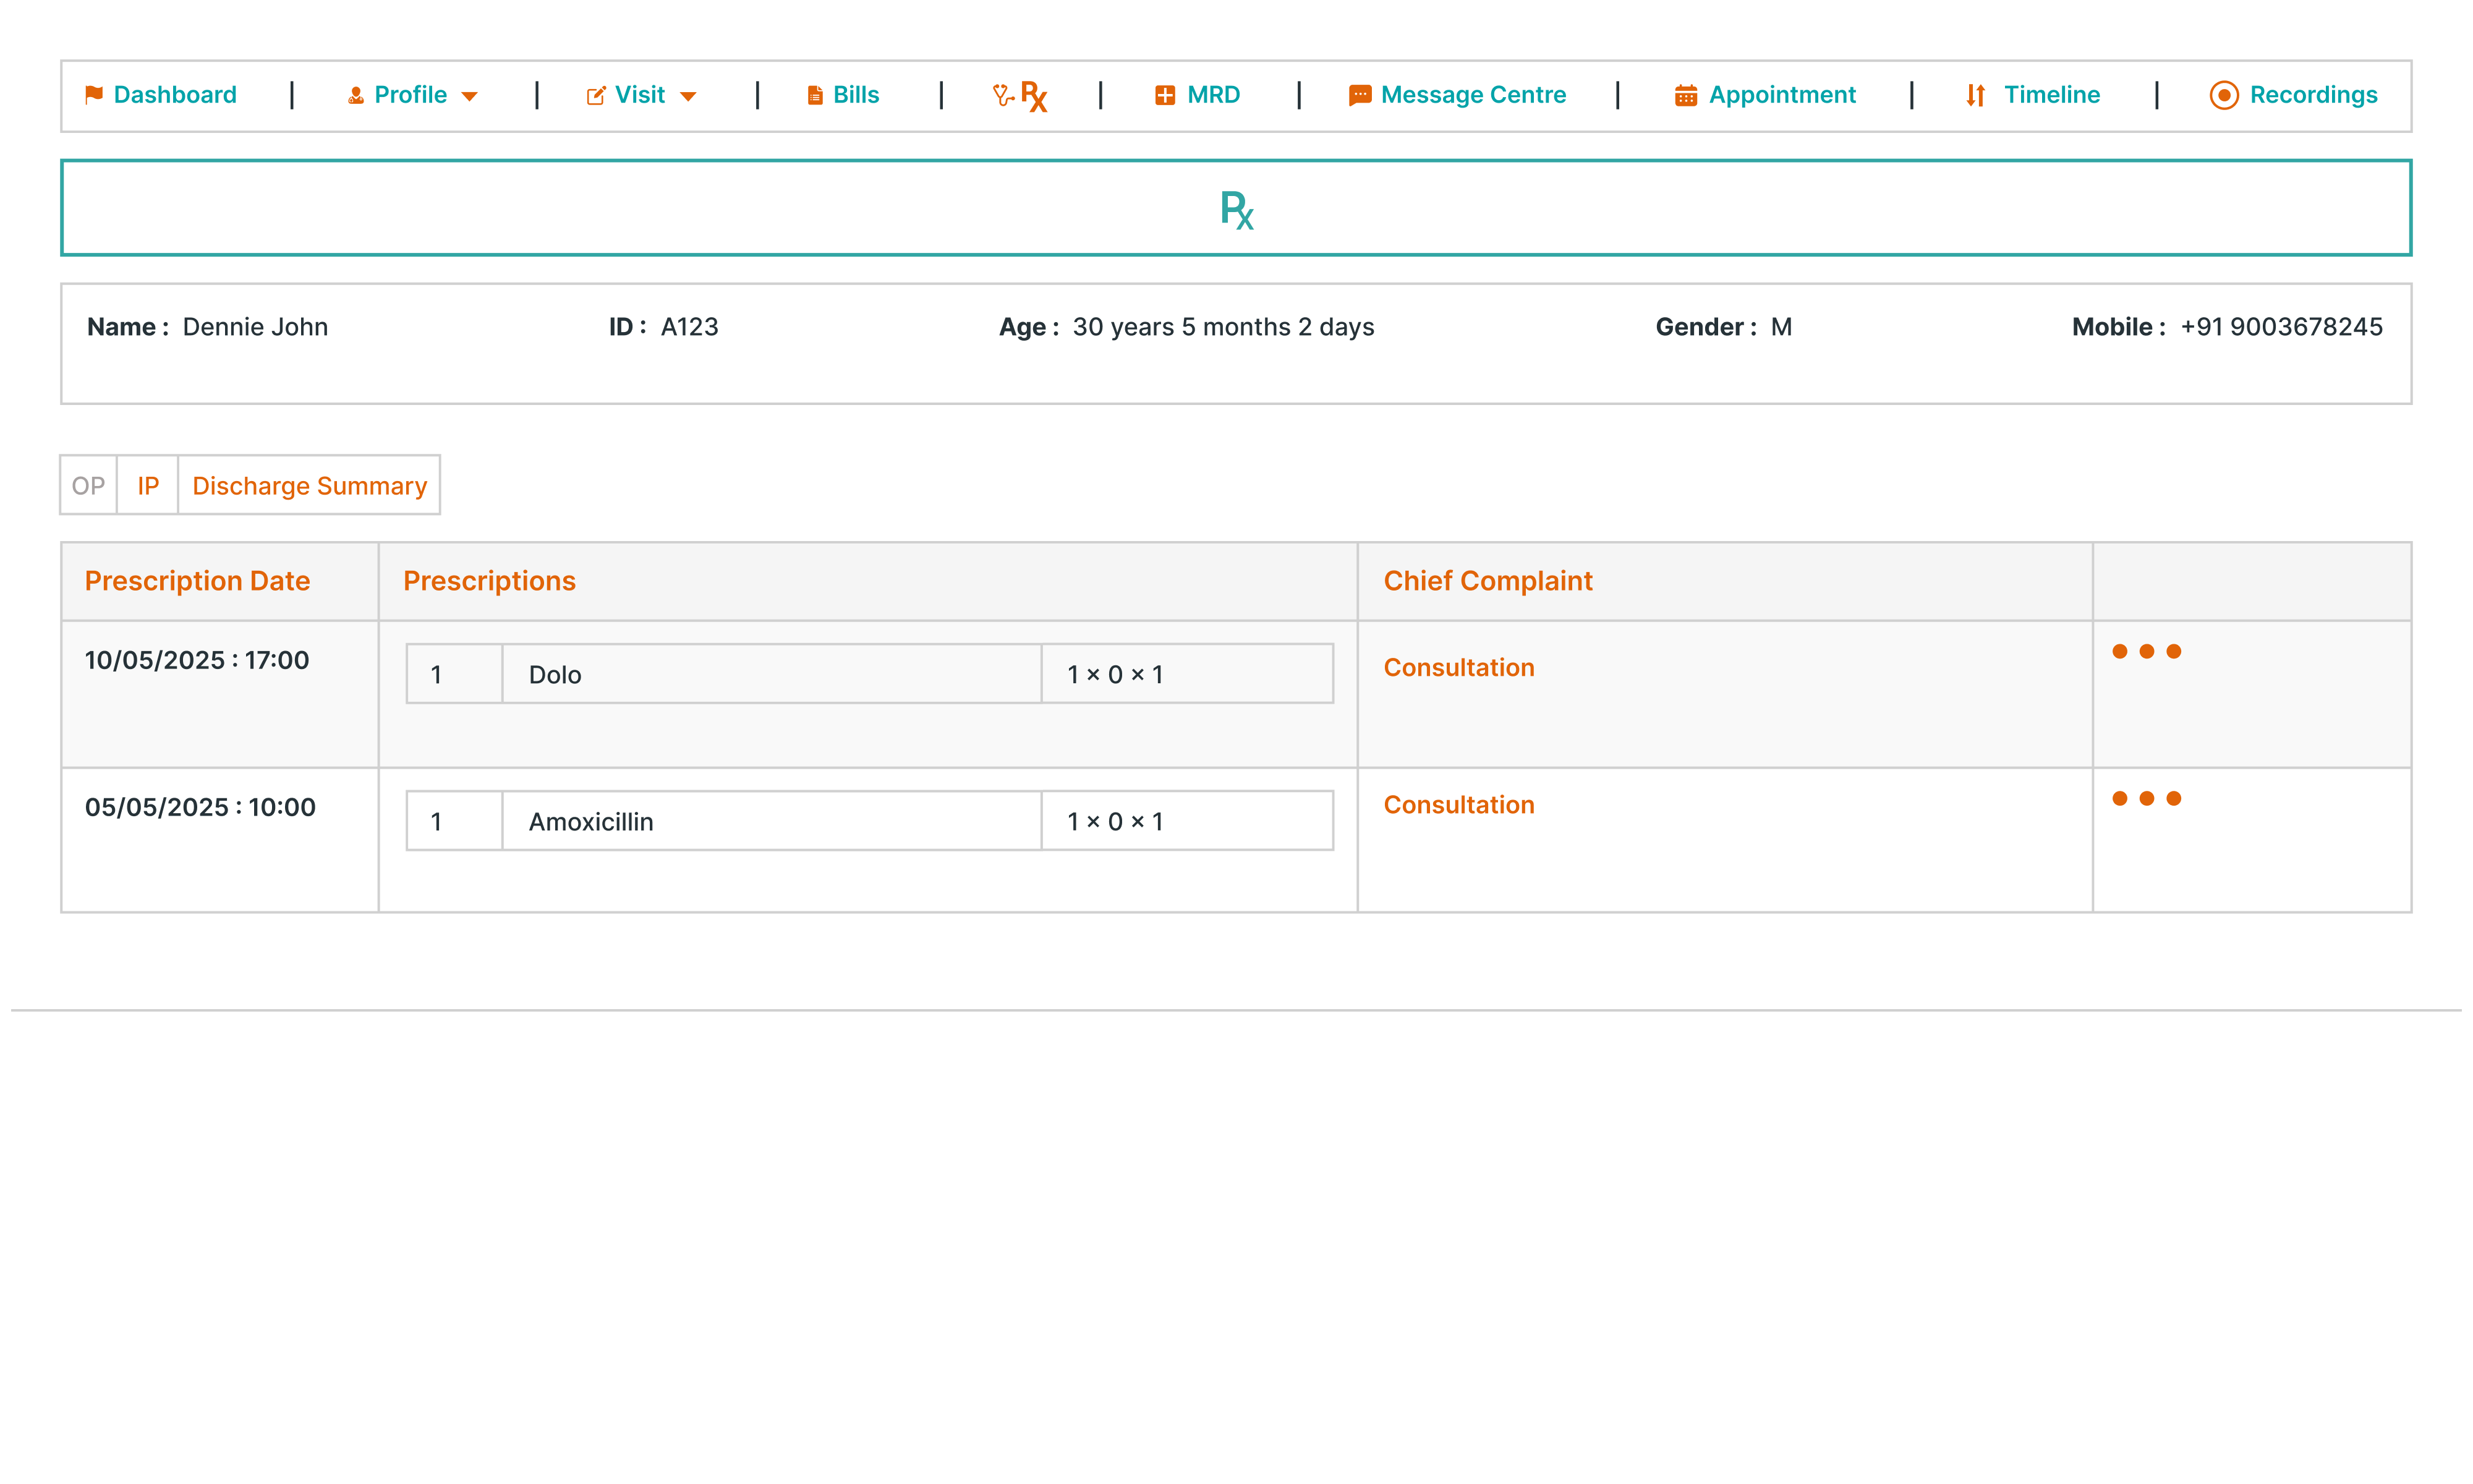The width and height of the screenshot is (2473, 1484).
Task: Switch to the OP tab
Action: (88, 486)
